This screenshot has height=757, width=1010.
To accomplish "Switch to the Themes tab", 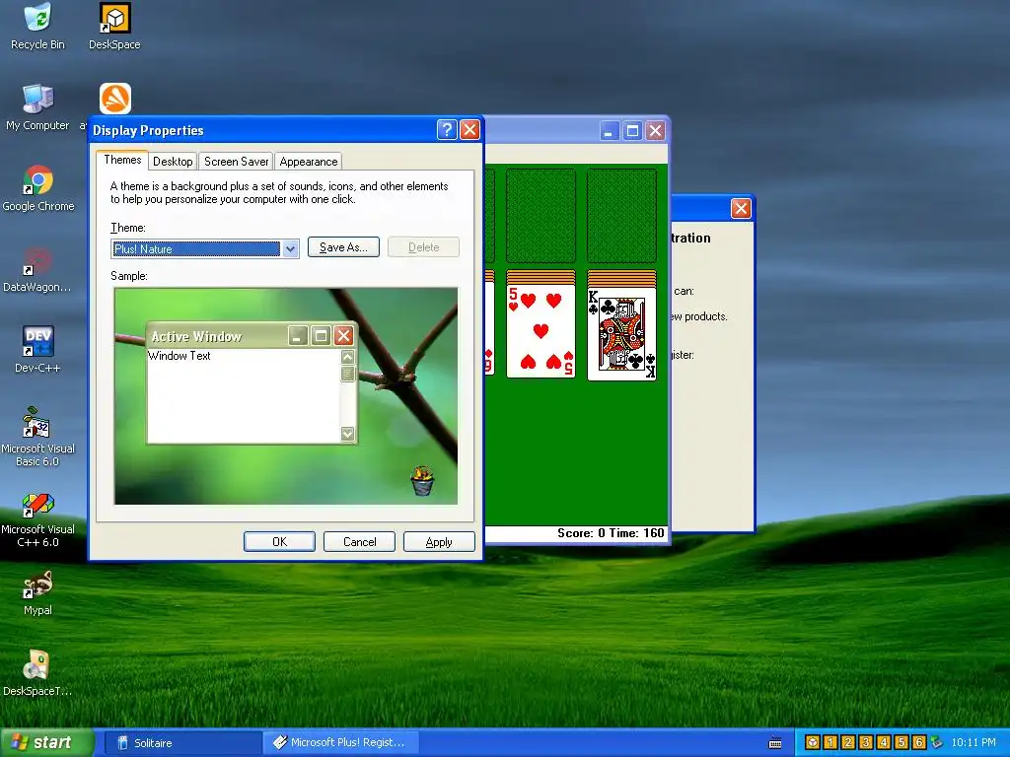I will 122,160.
